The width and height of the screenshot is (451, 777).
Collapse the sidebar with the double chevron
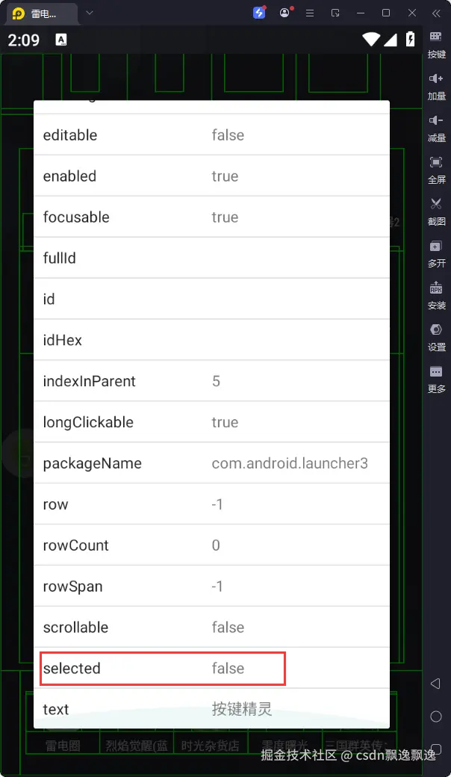click(436, 13)
